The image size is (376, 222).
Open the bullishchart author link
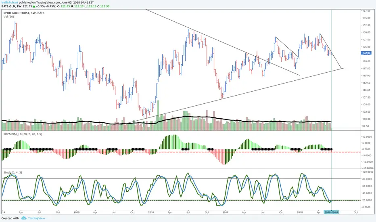pyautogui.click(x=10, y=2)
